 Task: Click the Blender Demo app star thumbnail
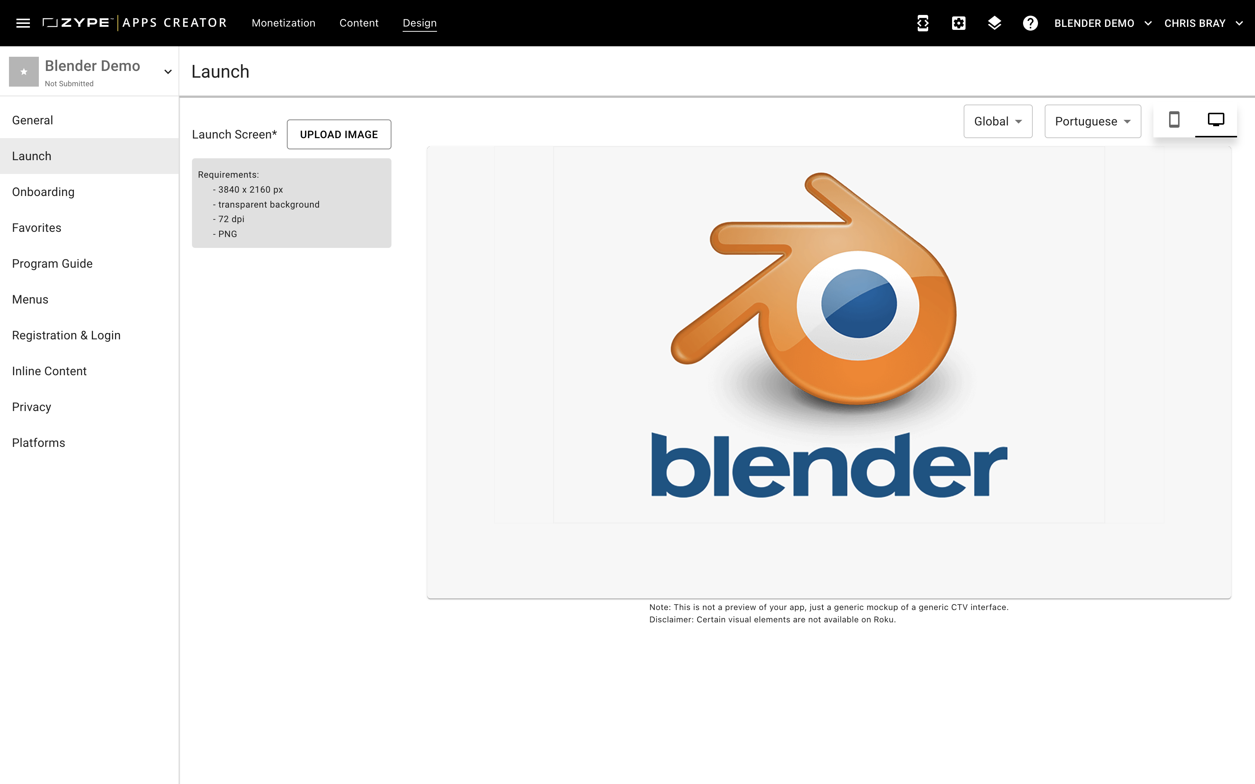point(24,72)
